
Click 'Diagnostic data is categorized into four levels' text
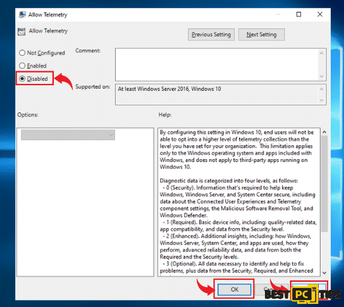click(x=229, y=181)
